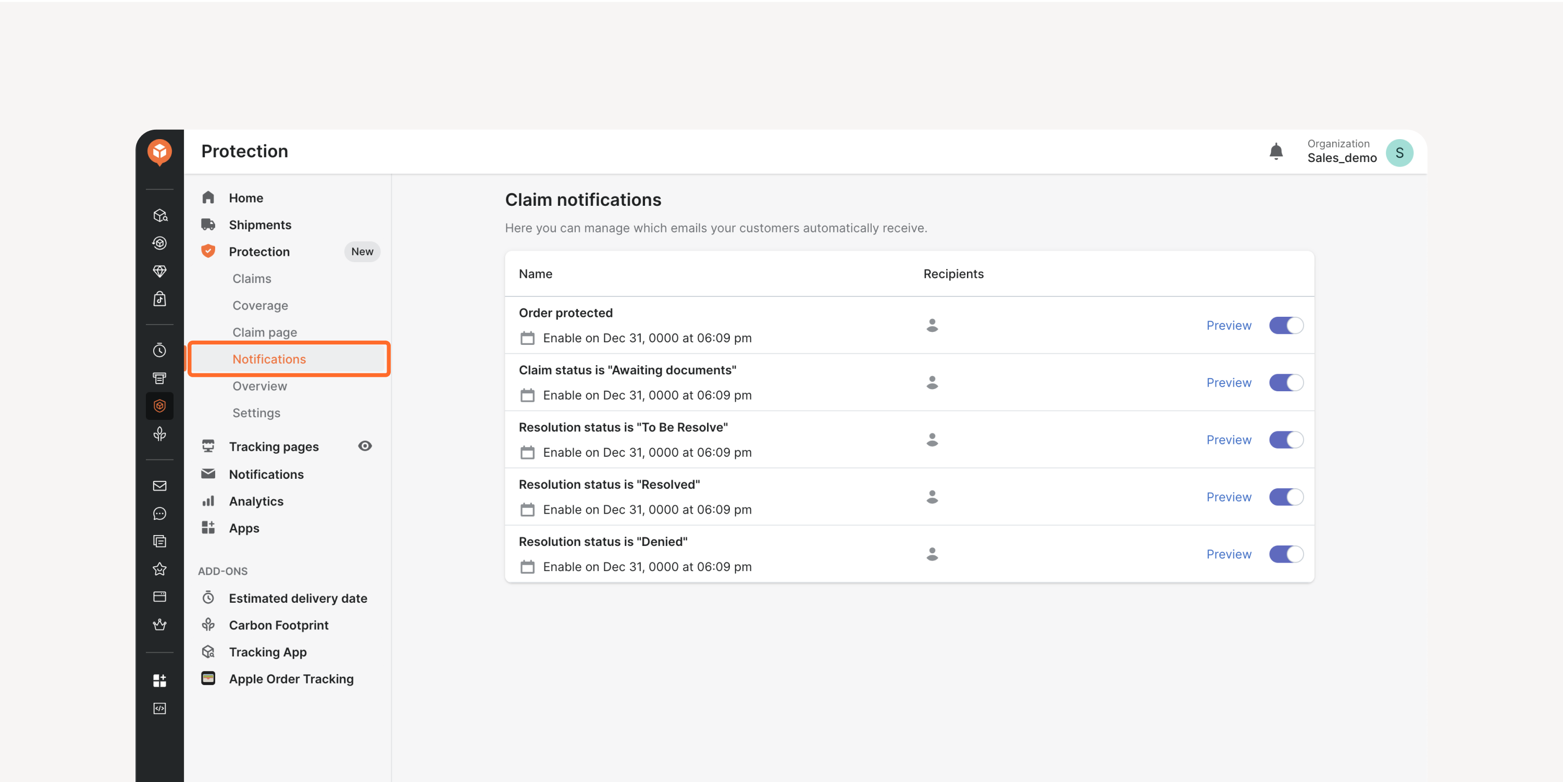Click the apps grid-plus icon in dark sidebar
The image size is (1563, 782).
pyautogui.click(x=159, y=681)
